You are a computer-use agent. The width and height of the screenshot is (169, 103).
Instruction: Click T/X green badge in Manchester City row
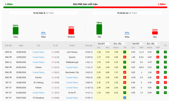pos(165,72)
